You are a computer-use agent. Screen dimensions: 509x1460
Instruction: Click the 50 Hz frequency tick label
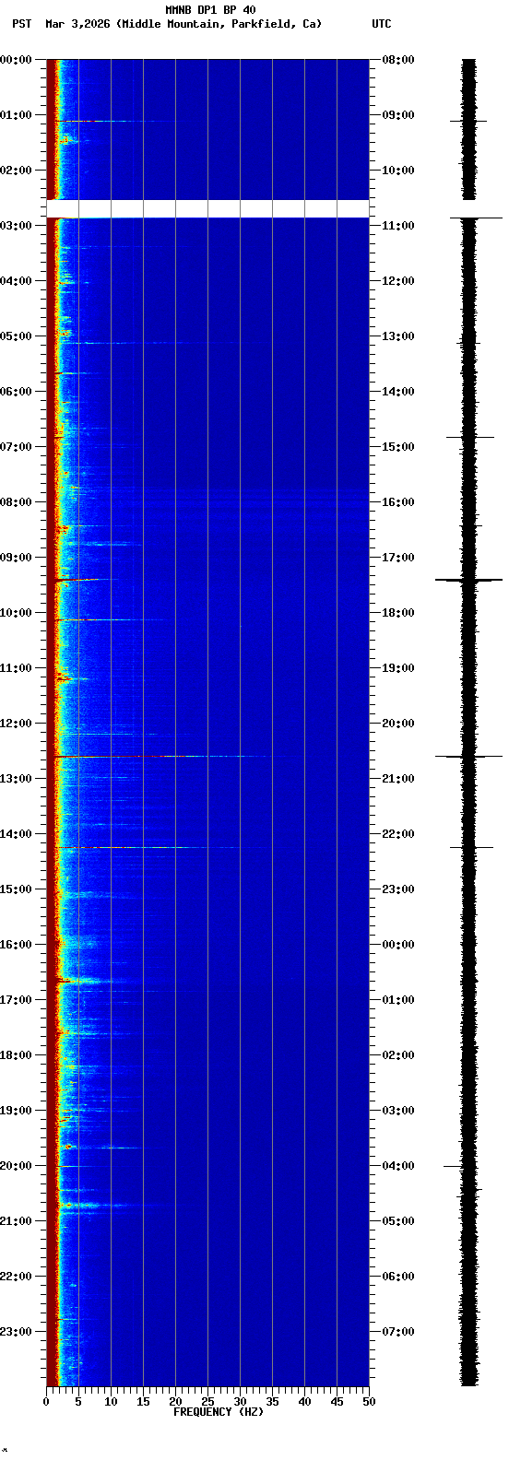click(x=369, y=1402)
